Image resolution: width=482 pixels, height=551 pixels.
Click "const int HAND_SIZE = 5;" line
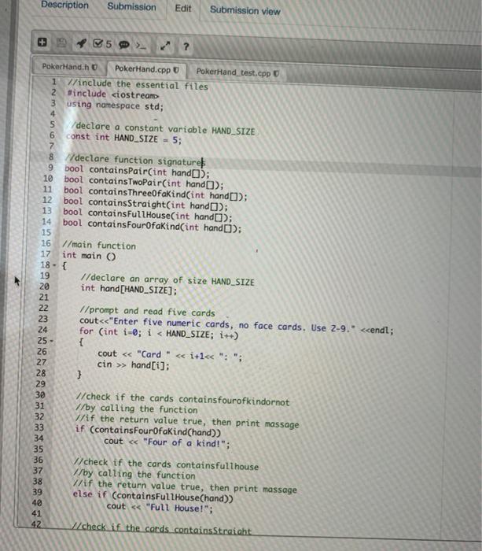tap(123, 138)
